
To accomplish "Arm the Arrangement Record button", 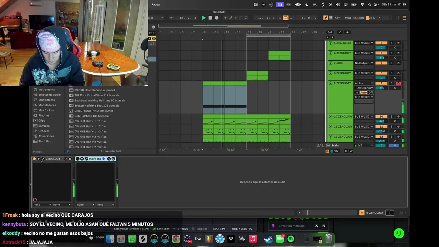I will tap(216, 18).
